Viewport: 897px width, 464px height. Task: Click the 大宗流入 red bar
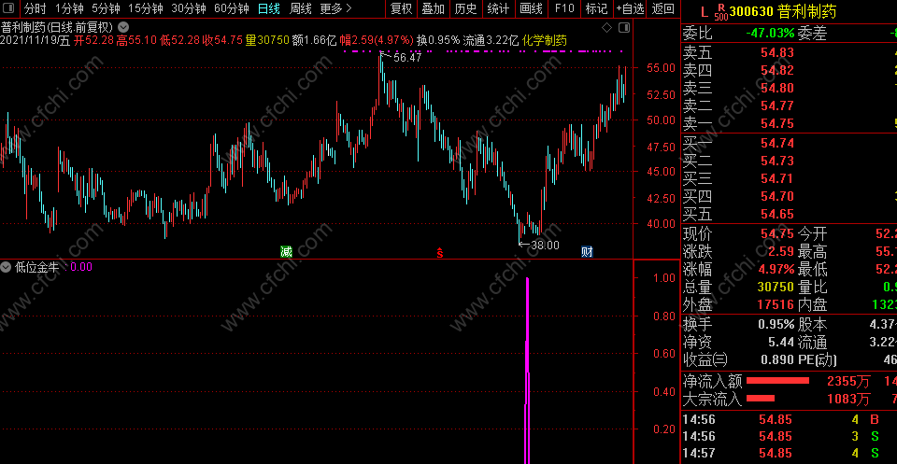click(761, 399)
